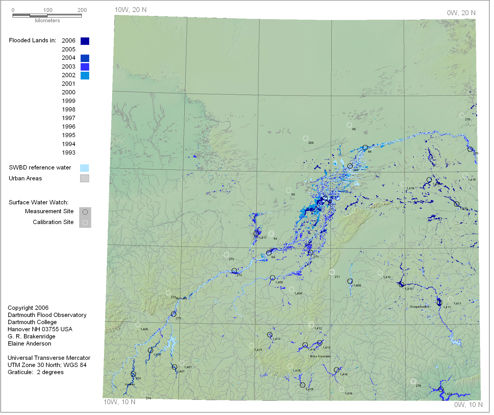Image resolution: width=494 pixels, height=415 pixels.
Task: Click the Calibration Site legend circle icon
Action: tap(85, 223)
